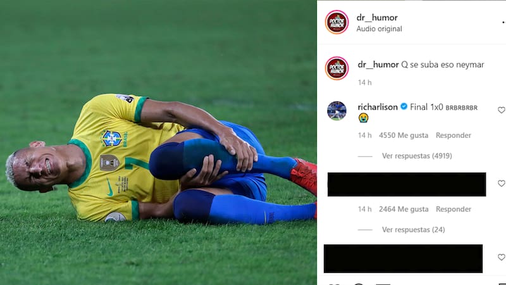506x285 pixels.
Task: Expand Ver respuestas (4919)
Action: pos(417,156)
